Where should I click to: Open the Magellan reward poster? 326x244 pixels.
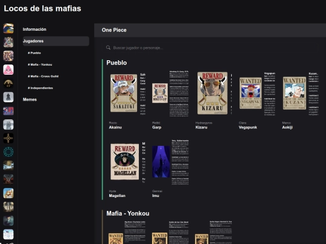click(x=125, y=161)
